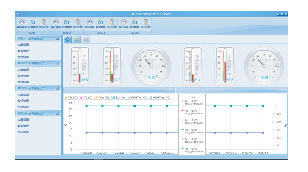Open 数据管理 icon in JT2012 ribbon group
Screen dimensions: 308x172
66,23
